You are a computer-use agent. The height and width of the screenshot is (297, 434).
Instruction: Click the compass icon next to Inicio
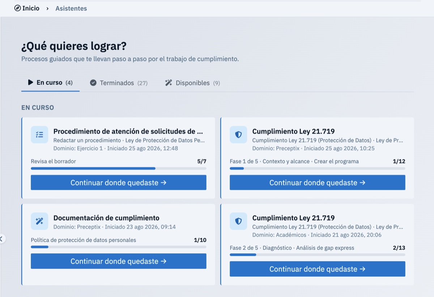(17, 8)
